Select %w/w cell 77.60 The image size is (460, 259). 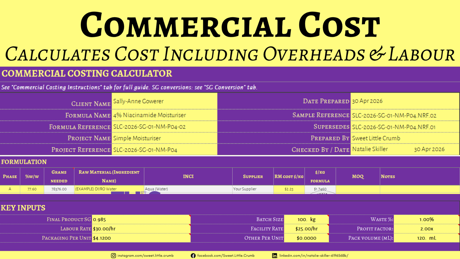coord(32,189)
